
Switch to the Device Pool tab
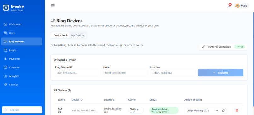click(60, 35)
